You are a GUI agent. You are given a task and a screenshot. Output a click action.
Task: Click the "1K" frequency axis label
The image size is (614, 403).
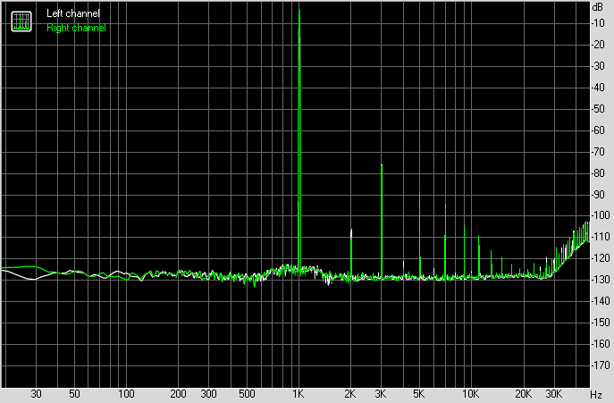point(299,393)
